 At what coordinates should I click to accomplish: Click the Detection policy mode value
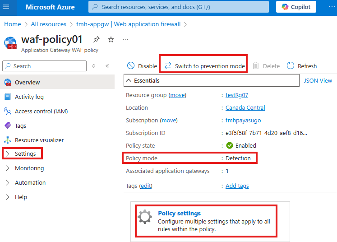pyautogui.click(x=238, y=158)
